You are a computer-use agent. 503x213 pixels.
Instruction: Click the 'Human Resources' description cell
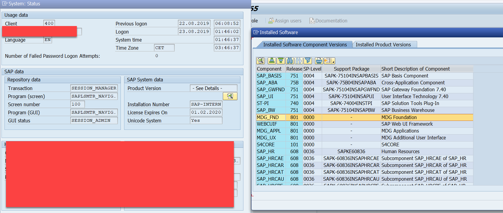coord(427,152)
